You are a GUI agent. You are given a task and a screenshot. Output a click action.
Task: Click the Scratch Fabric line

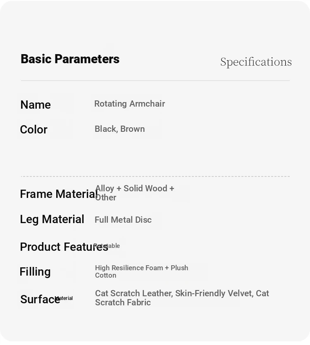click(123, 302)
